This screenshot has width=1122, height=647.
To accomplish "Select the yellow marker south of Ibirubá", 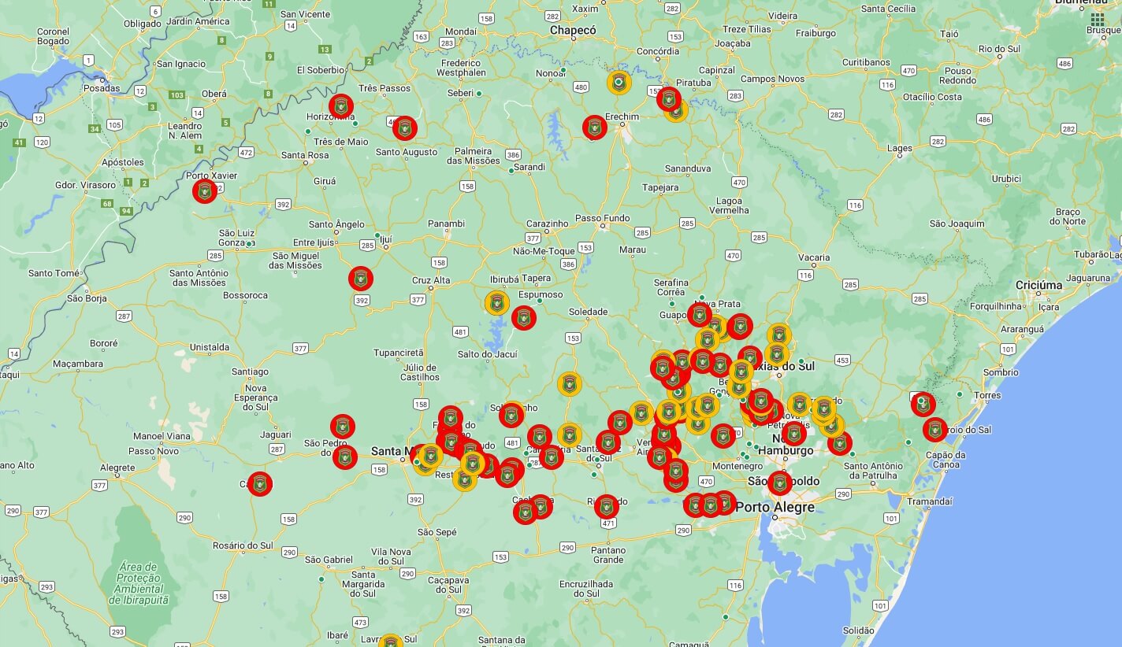I will (497, 303).
